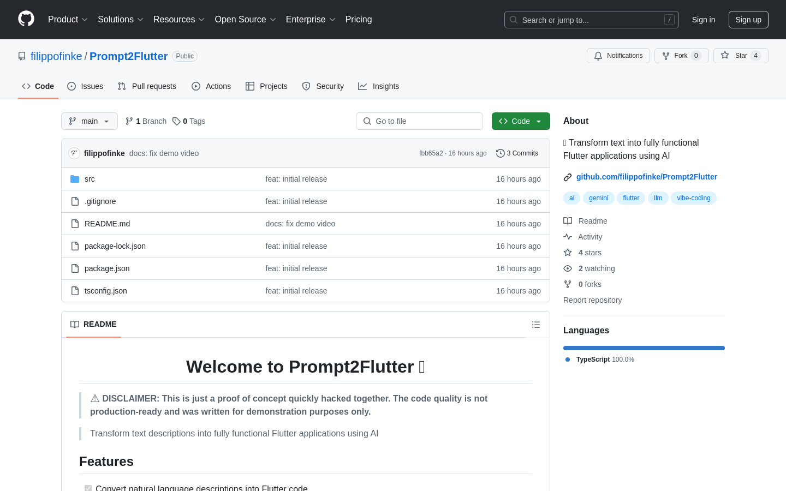Open the README outline list icon

pyautogui.click(x=536, y=325)
